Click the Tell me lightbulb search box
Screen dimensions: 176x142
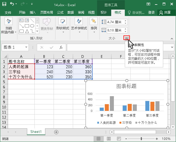click(136, 13)
